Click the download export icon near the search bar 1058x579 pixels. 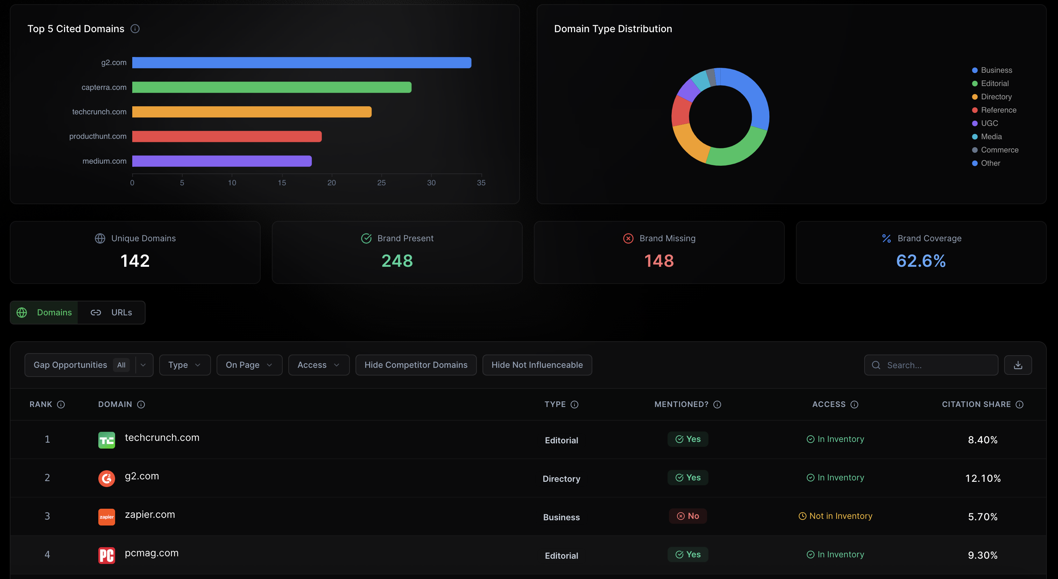point(1018,365)
